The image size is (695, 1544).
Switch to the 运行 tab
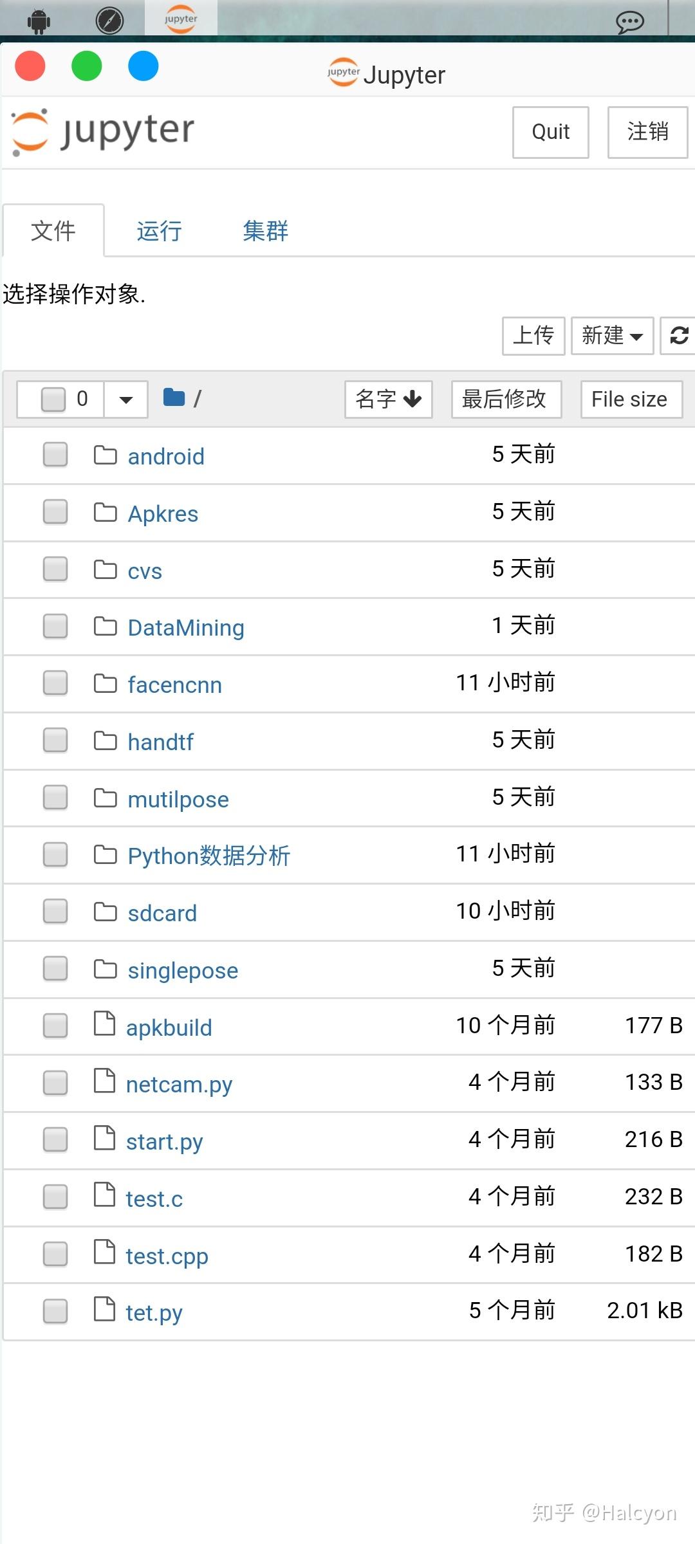tap(158, 231)
